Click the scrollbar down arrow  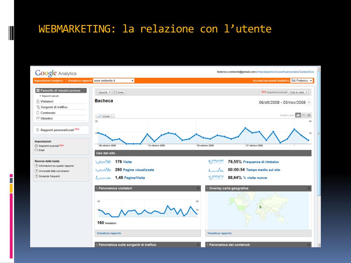pos(319,245)
